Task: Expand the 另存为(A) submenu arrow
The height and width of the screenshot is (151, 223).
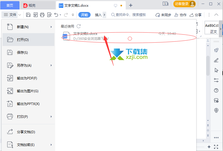Action: [x=51, y=65]
